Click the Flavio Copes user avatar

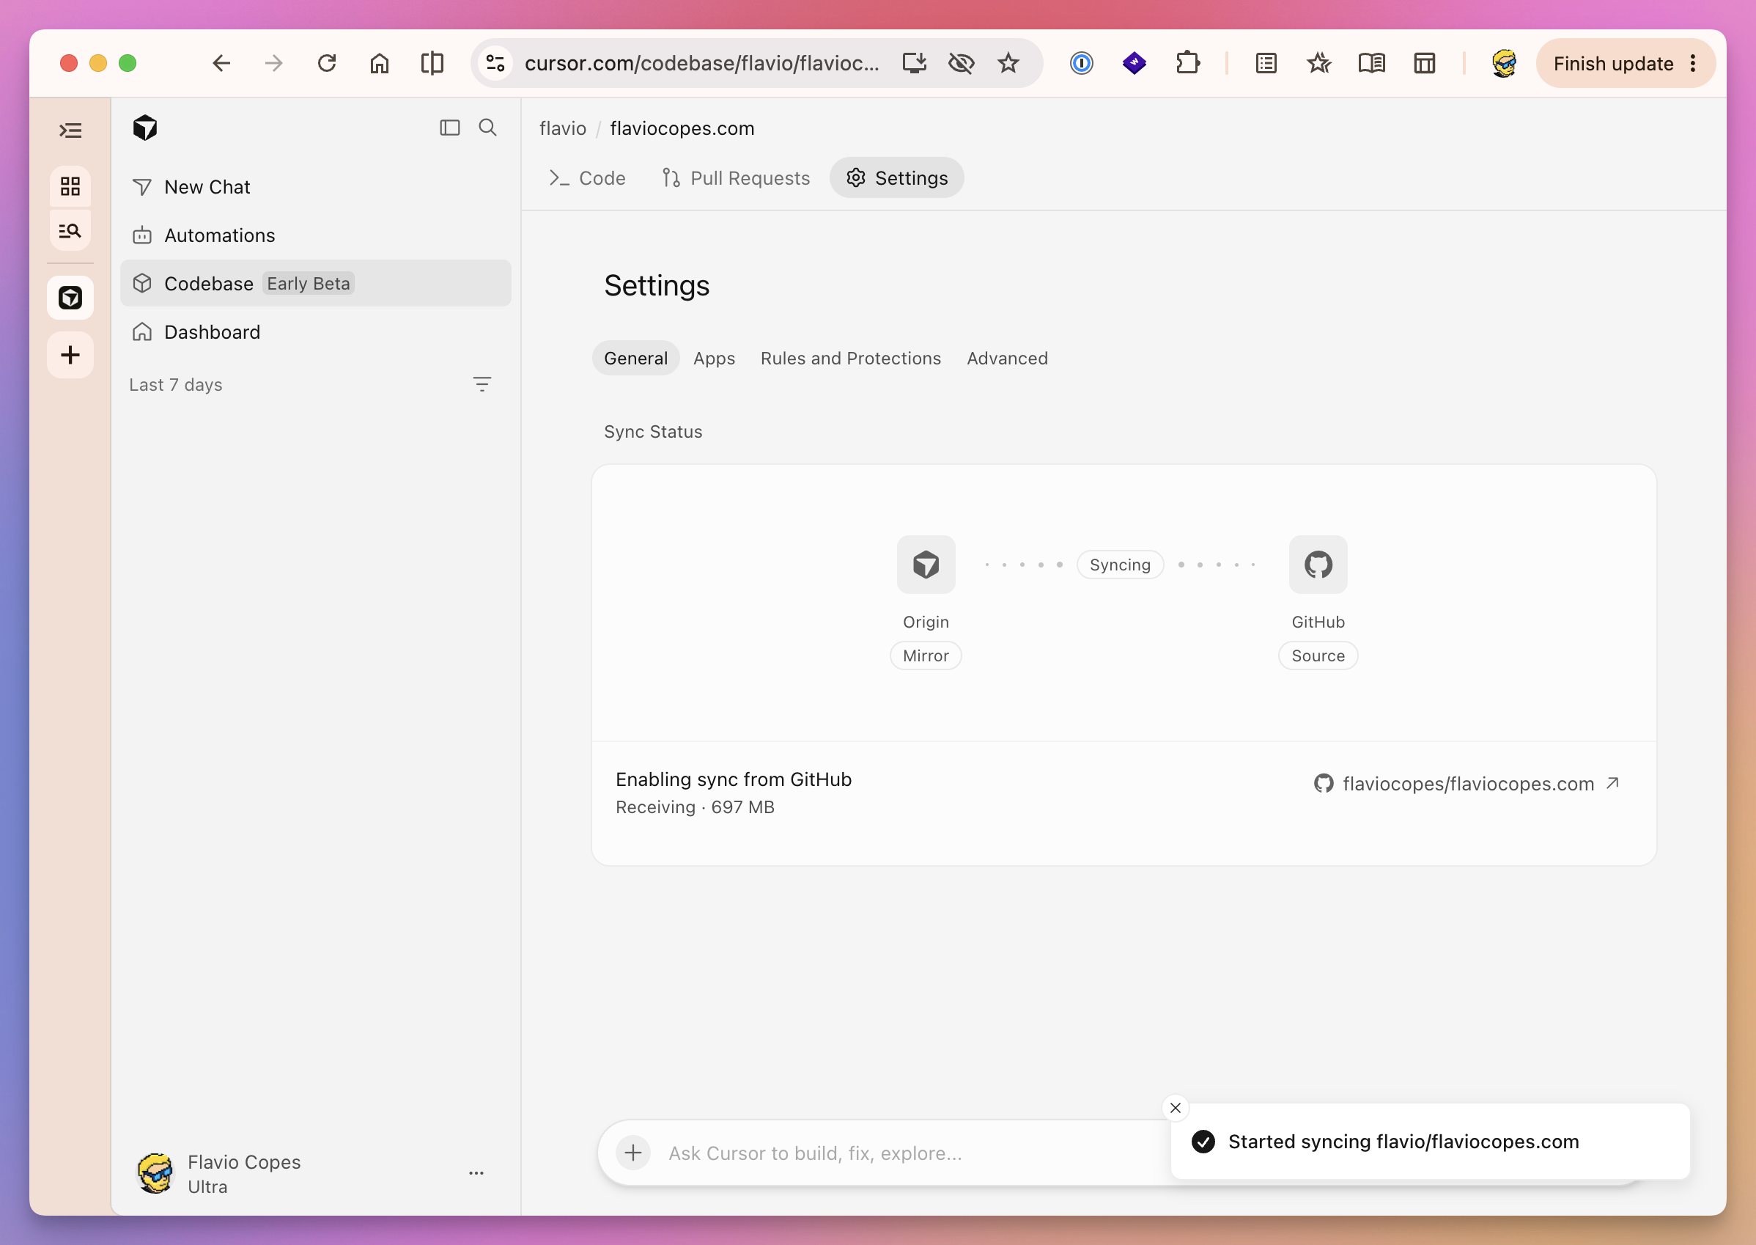[156, 1173]
